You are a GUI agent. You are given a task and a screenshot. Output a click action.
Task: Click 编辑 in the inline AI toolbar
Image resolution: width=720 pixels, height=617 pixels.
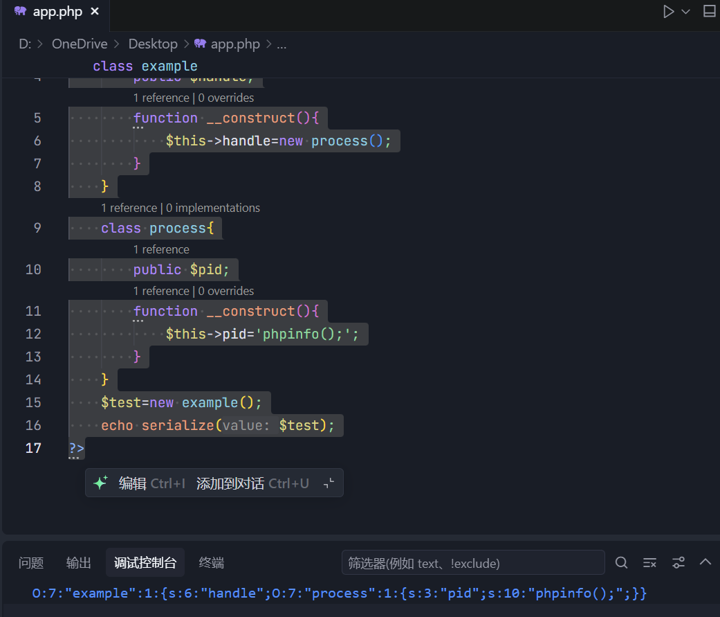pyautogui.click(x=132, y=483)
